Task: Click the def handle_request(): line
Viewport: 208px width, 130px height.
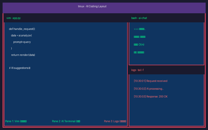Action: pyautogui.click(x=22, y=29)
